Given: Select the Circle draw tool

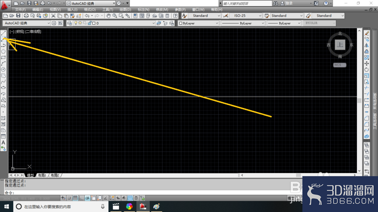Looking at the screenshot, I should [3, 69].
